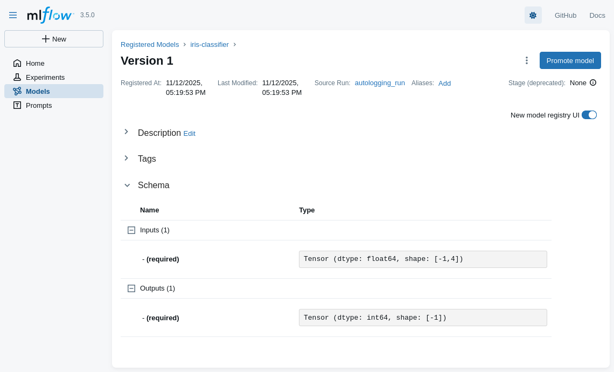The width and height of the screenshot is (614, 372).
Task: Click Add next to Aliases
Action: click(444, 83)
